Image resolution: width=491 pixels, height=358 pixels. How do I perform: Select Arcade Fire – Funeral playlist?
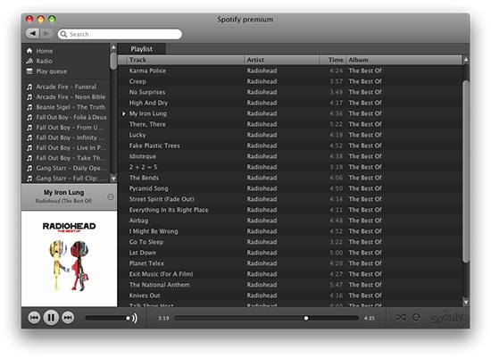click(66, 87)
